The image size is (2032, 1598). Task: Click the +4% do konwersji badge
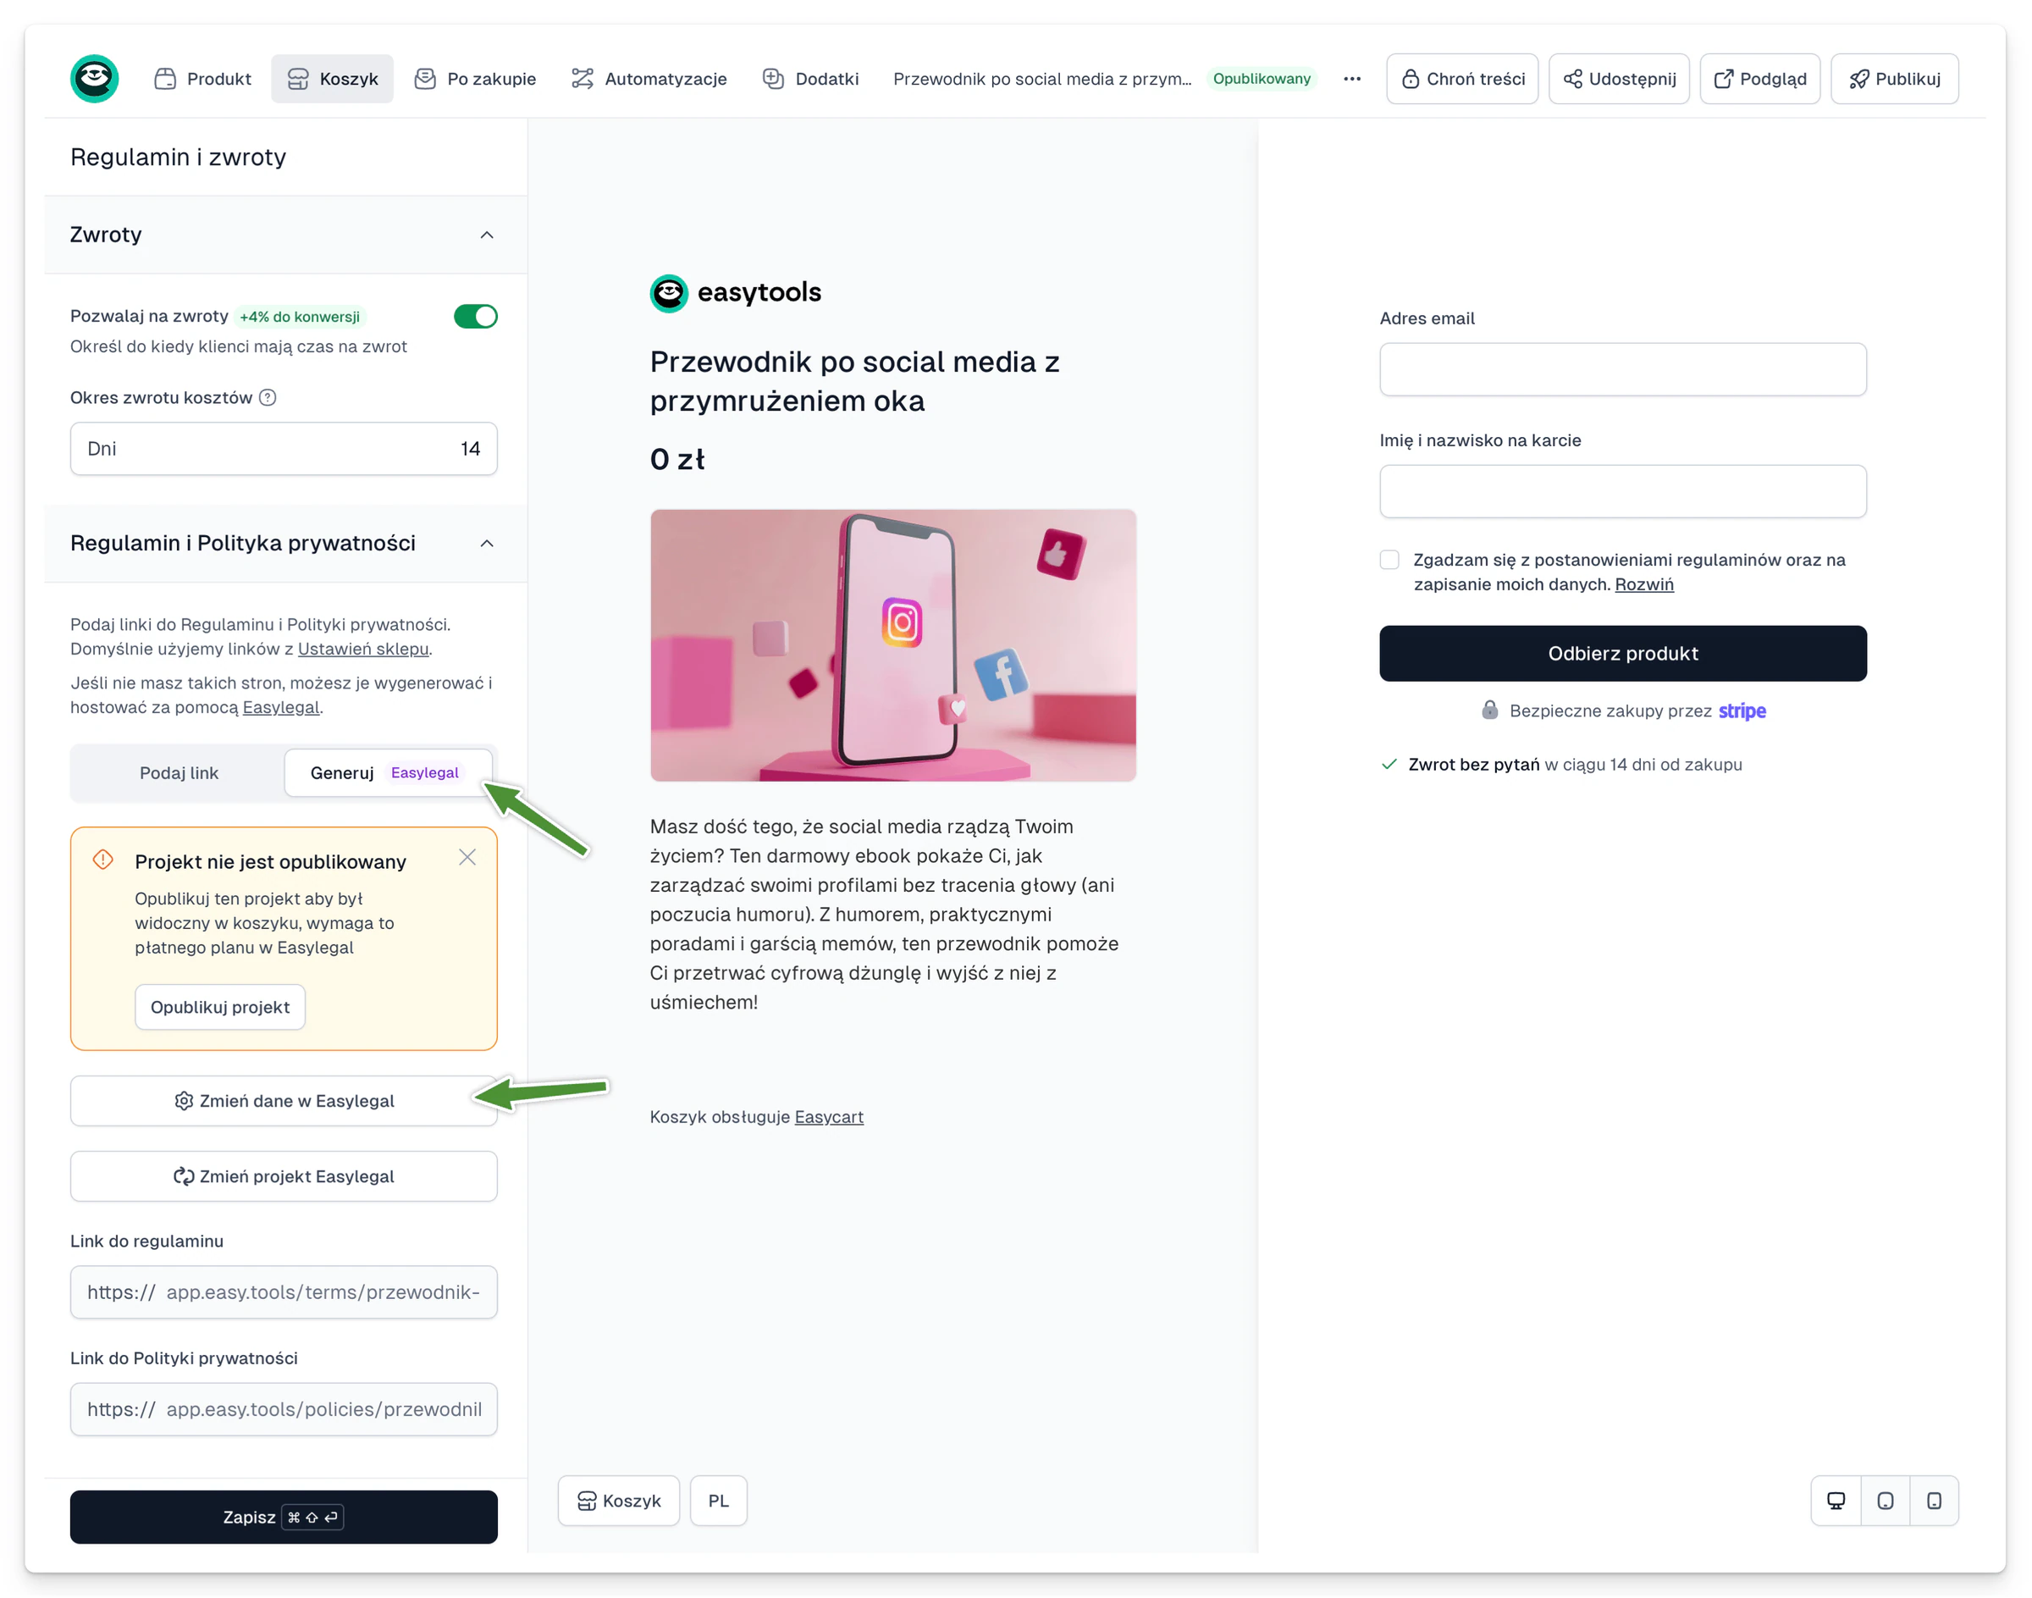click(300, 316)
